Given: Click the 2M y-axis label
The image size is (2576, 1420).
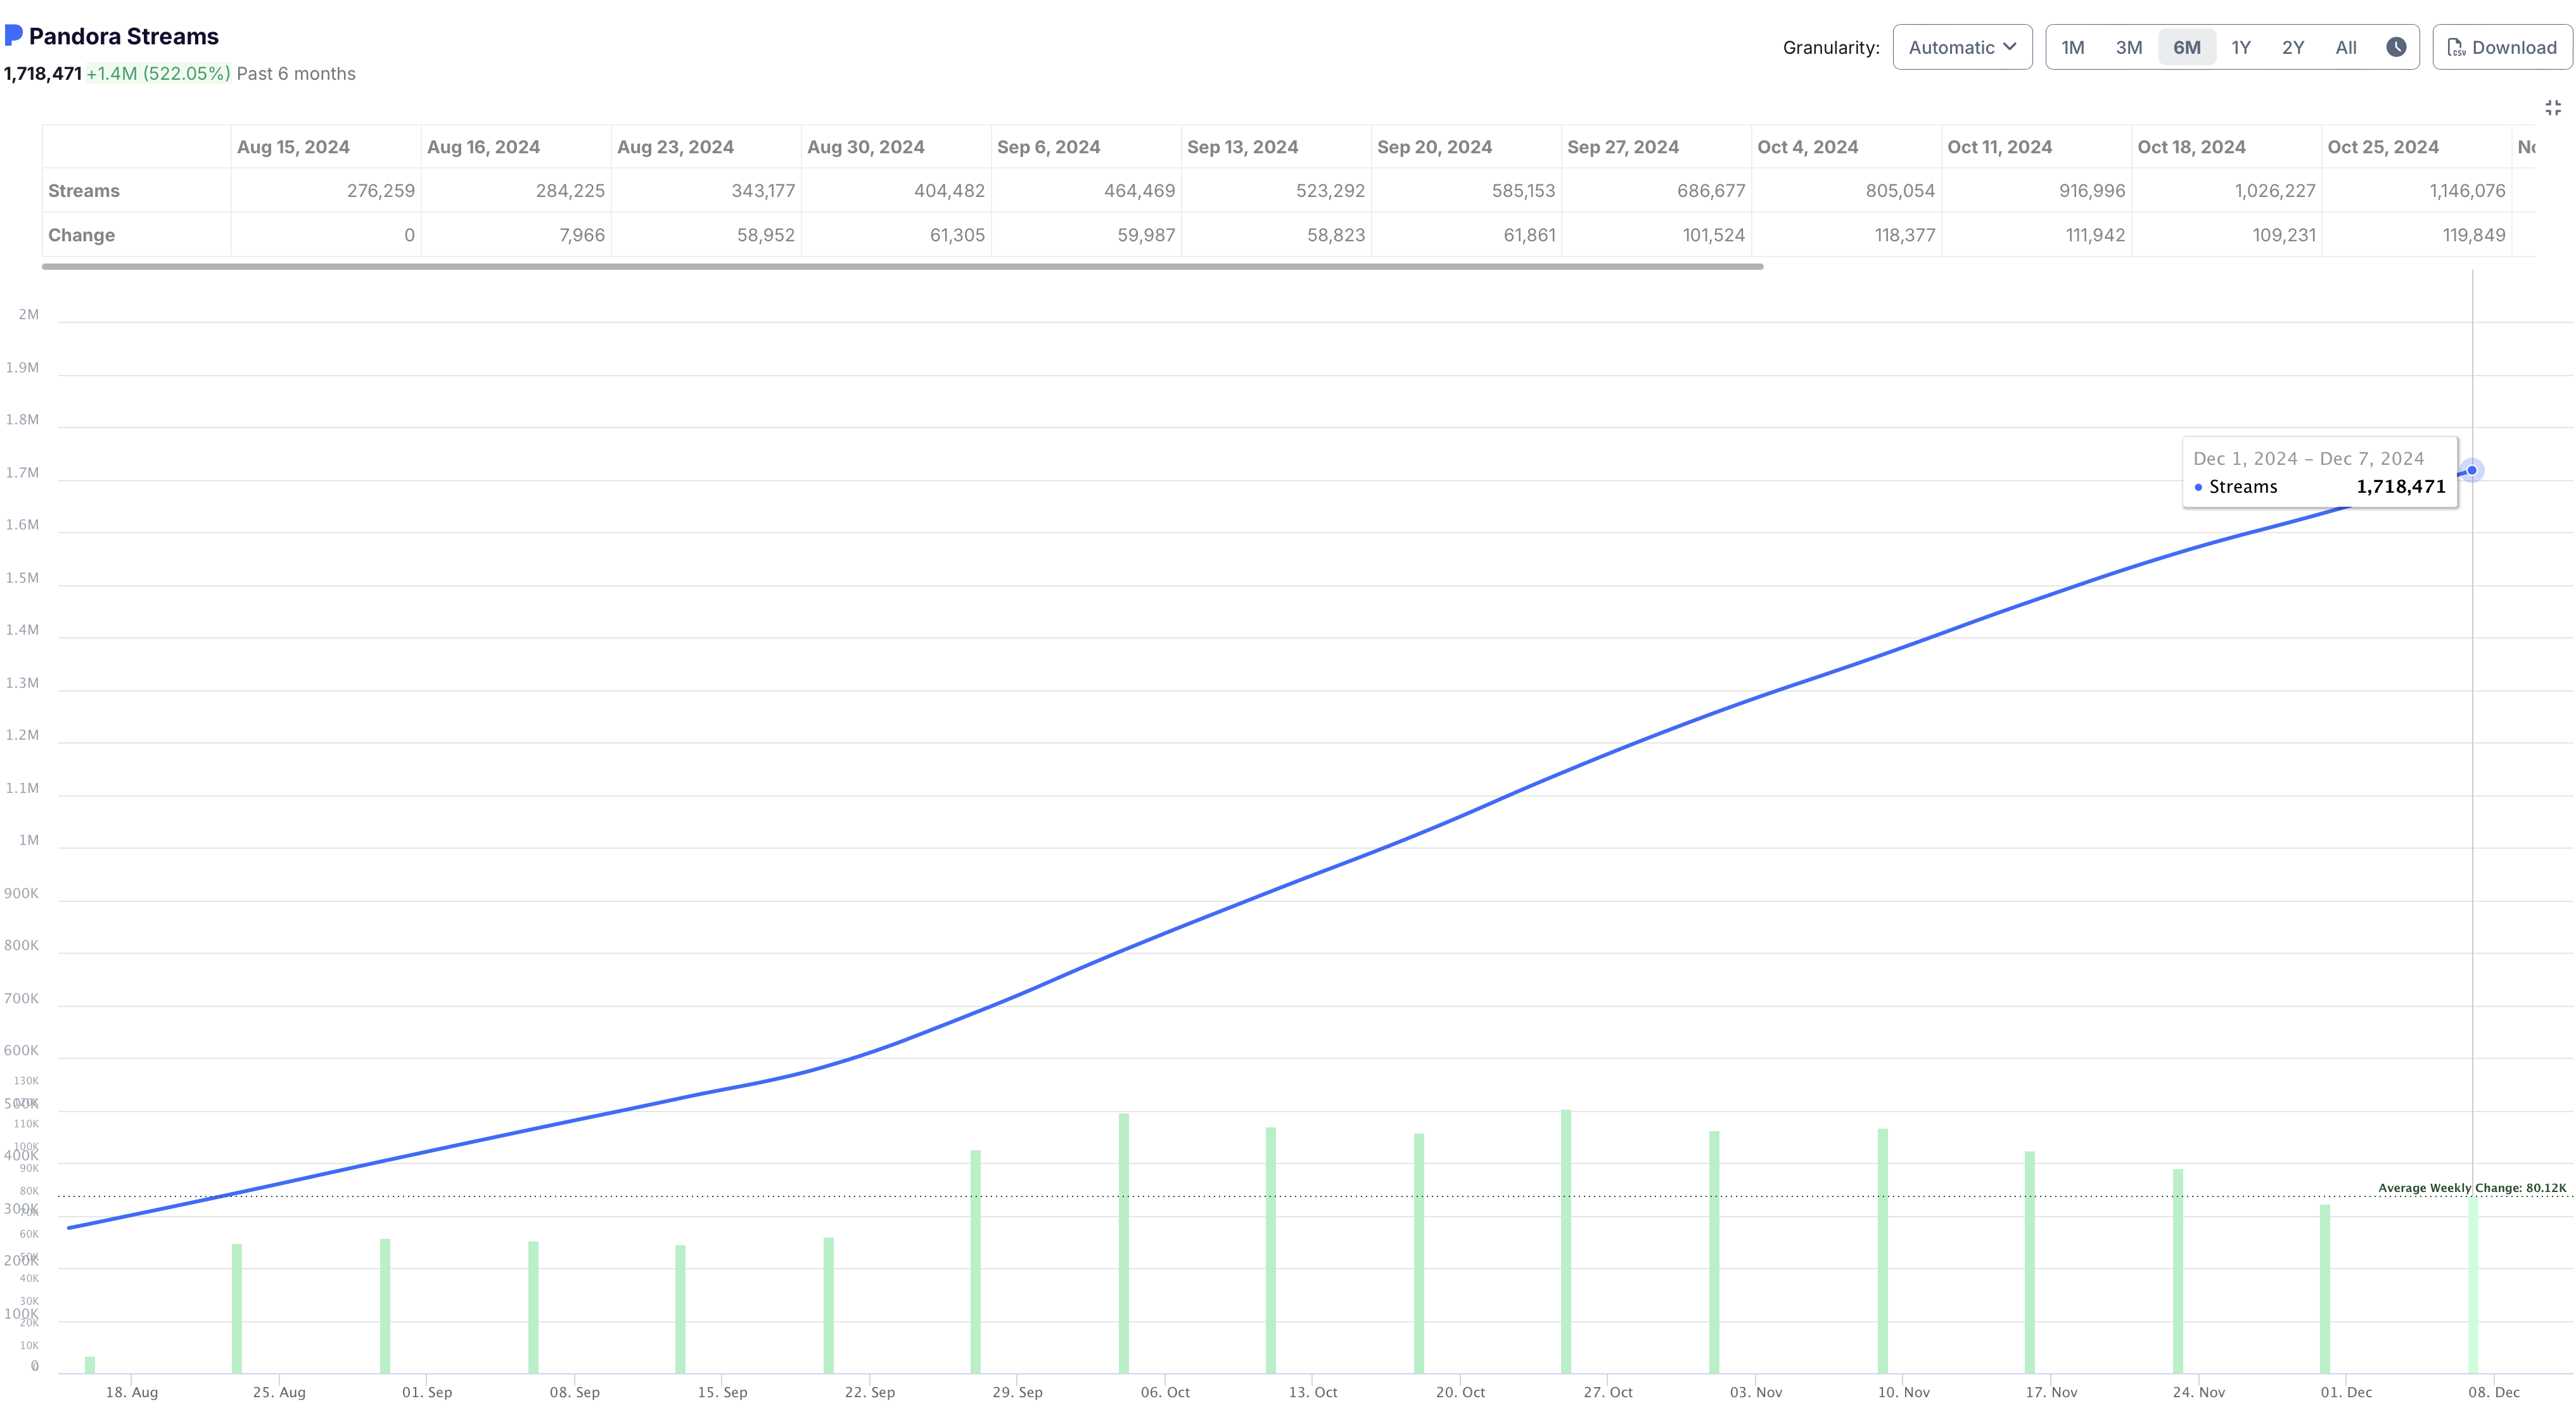Looking at the screenshot, I should coord(28,314).
